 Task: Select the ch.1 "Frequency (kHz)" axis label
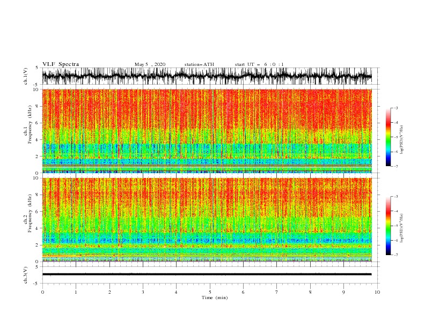click(30, 124)
